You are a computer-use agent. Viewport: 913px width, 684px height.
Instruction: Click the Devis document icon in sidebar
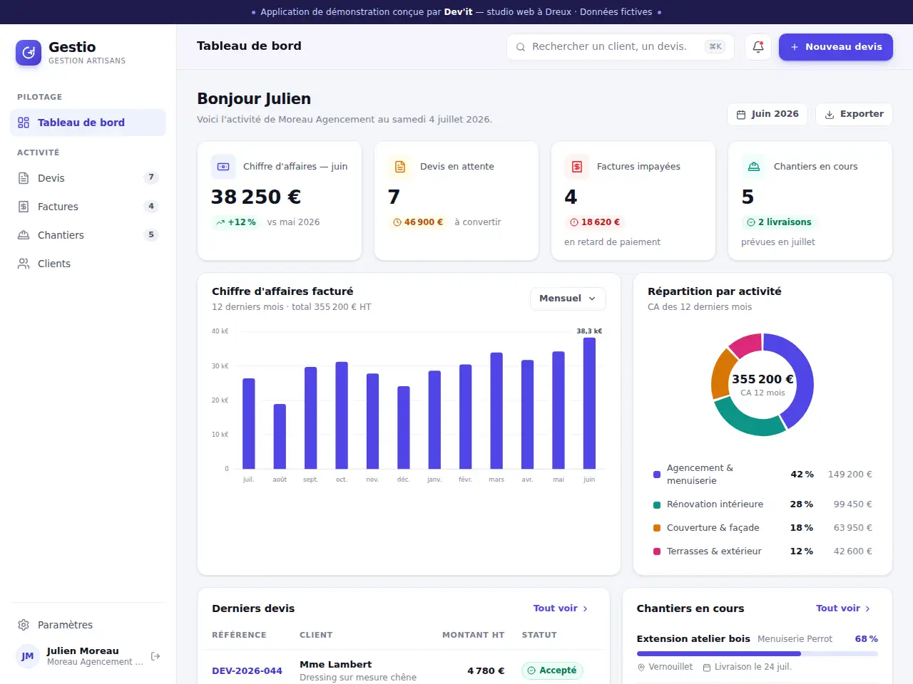tap(24, 178)
